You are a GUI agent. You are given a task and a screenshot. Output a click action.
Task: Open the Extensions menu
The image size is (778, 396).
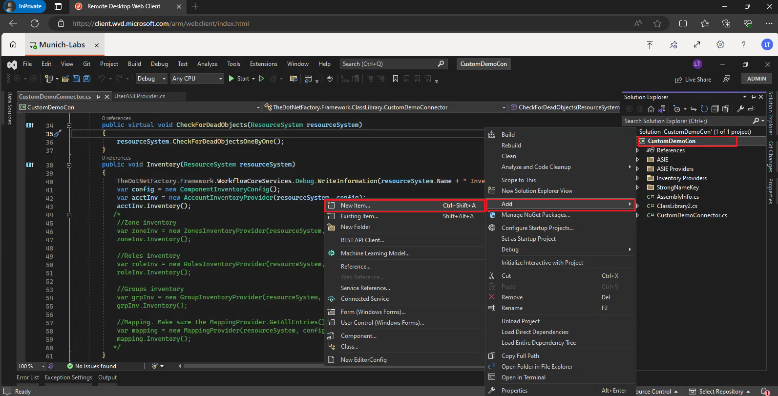coord(263,64)
